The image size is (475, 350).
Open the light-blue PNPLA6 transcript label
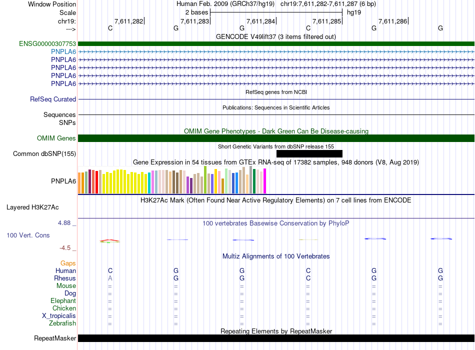pyautogui.click(x=63, y=51)
